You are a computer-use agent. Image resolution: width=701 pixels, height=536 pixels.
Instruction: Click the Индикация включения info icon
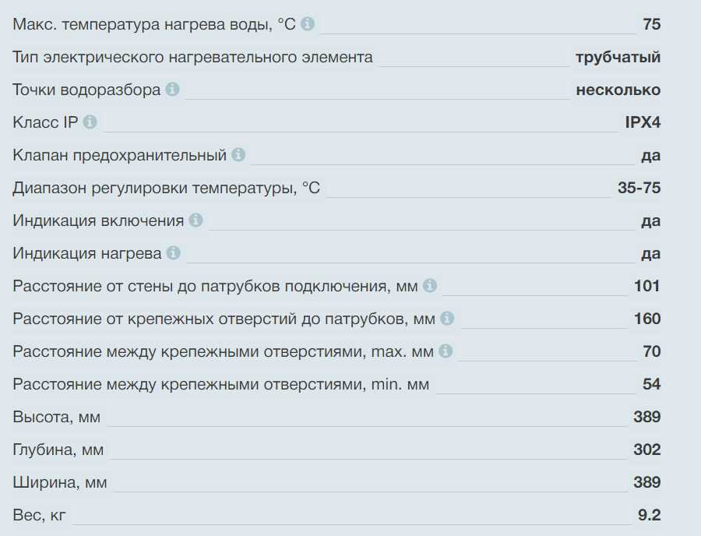196,220
